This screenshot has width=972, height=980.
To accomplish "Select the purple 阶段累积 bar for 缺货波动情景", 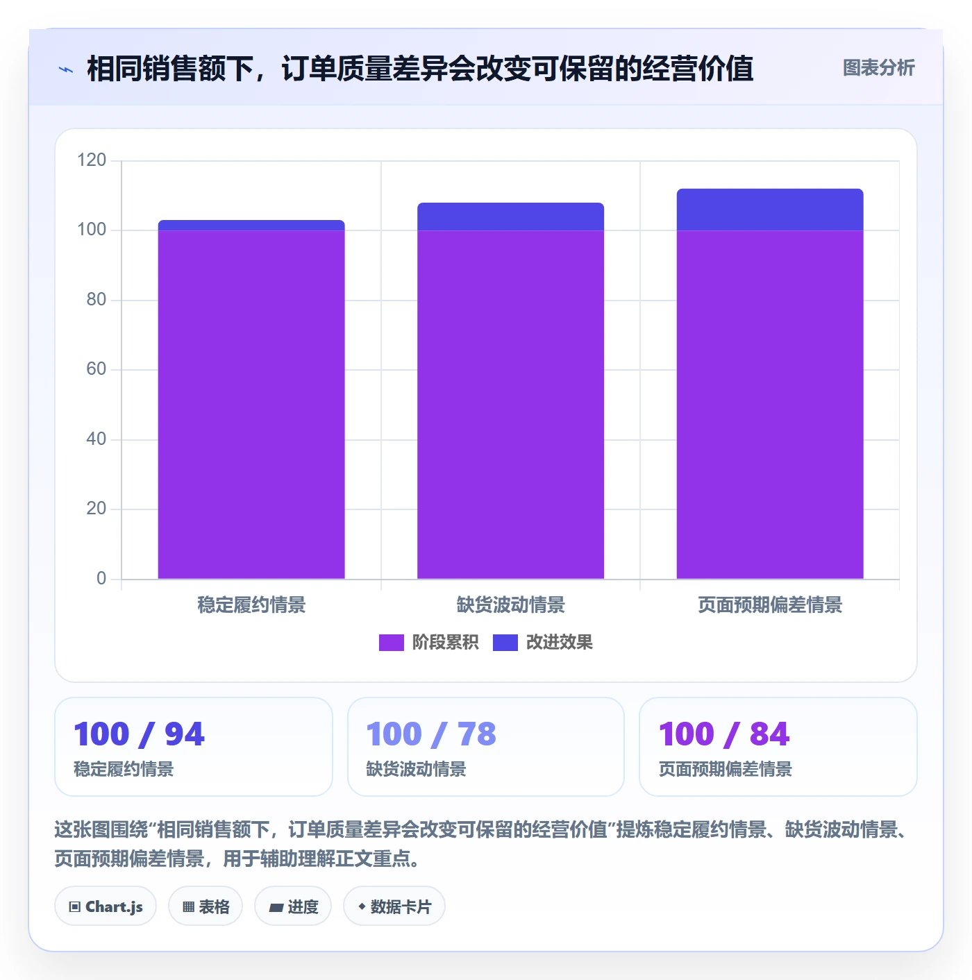I will click(510, 405).
